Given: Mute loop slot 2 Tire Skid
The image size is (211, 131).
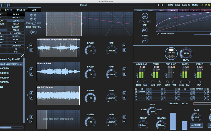Looking at the screenshot, I should 31,69.
